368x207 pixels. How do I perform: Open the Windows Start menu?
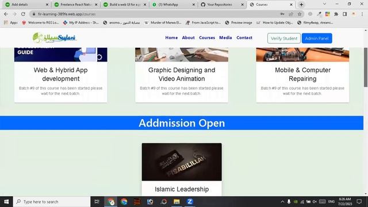click(x=6, y=202)
